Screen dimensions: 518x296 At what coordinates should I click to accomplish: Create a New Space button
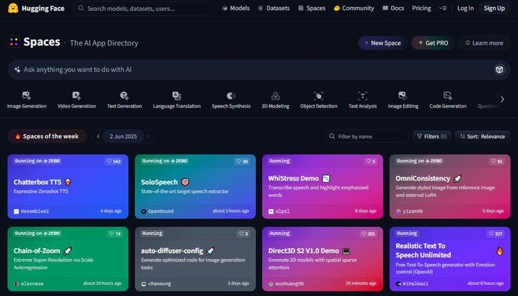[383, 43]
